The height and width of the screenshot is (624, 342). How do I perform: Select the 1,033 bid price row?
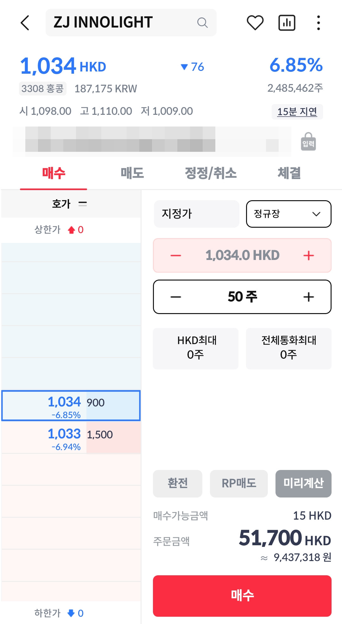click(71, 438)
